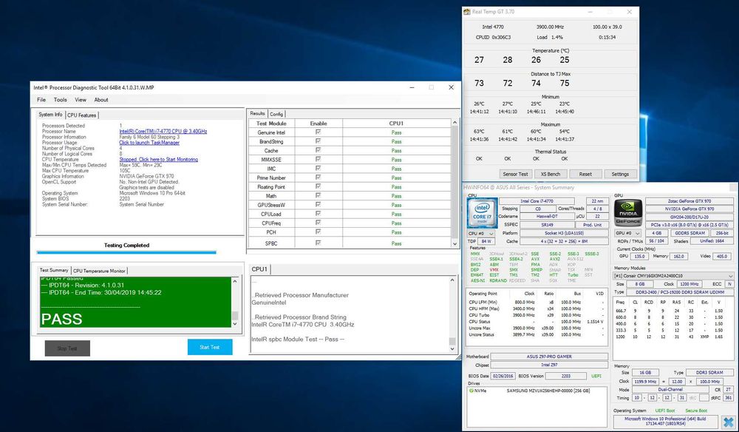Click the 3900.00 MHz reading in Real Temp
Screen dimensions: 739x432
coord(550,27)
